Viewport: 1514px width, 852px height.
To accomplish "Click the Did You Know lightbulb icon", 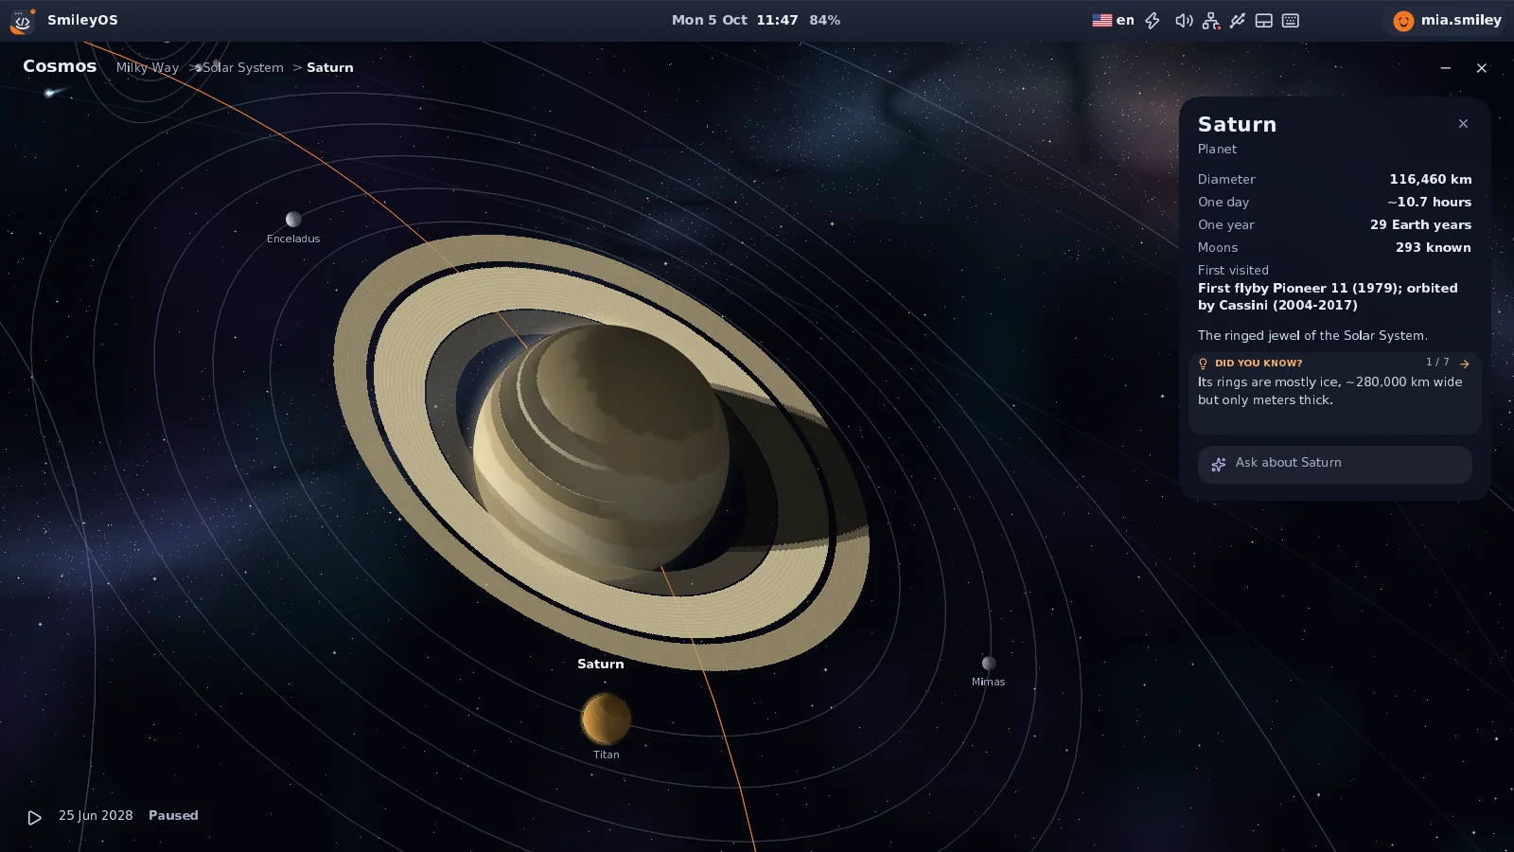I will click(1204, 364).
